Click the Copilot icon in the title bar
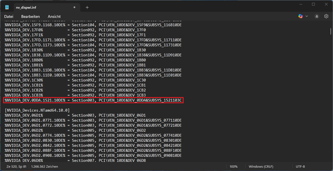The width and height of the screenshot is (333, 171). point(300,16)
